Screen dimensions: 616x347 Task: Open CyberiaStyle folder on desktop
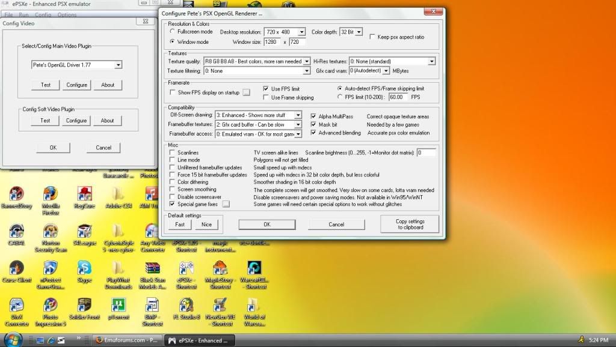[x=119, y=238]
